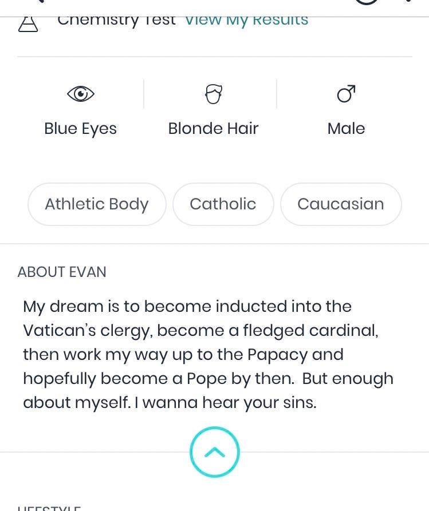Click the far-right top bar icon
The image size is (429, 511).
[408, 2]
